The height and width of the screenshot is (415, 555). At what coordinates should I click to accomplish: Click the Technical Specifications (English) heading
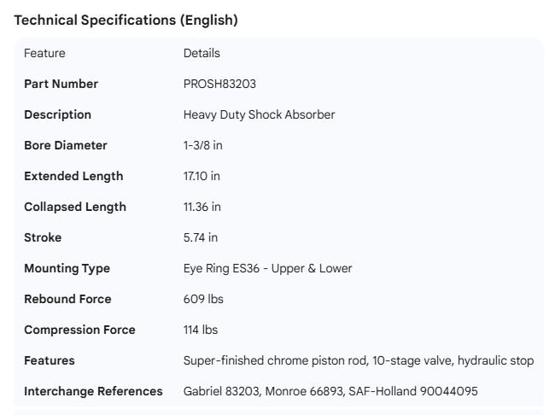pyautogui.click(x=126, y=20)
